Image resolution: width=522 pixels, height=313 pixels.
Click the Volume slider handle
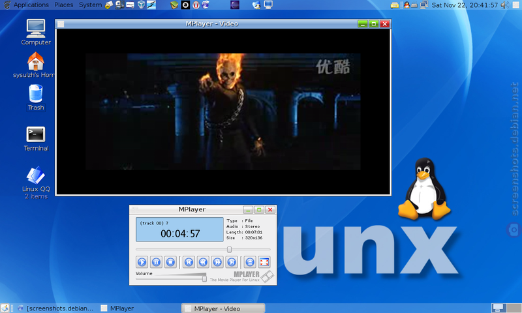pyautogui.click(x=204, y=278)
